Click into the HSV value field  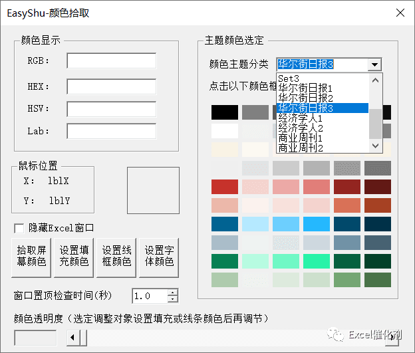pyautogui.click(x=112, y=109)
